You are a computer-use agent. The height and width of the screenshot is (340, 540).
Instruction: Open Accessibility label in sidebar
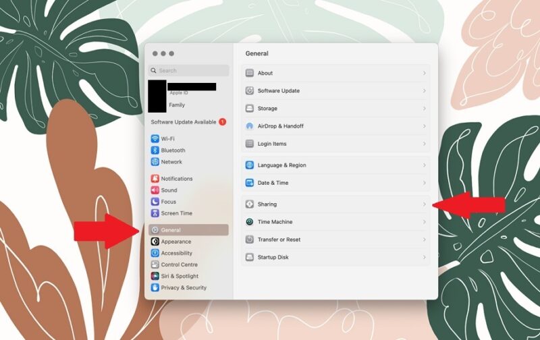pyautogui.click(x=177, y=253)
